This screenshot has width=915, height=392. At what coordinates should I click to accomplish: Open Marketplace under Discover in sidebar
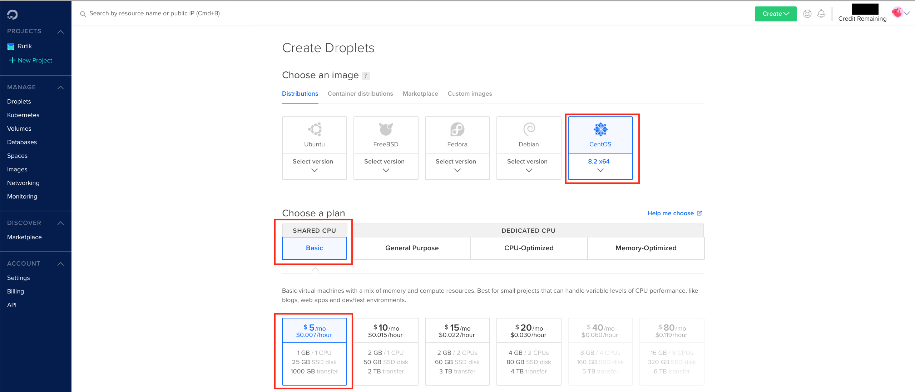[x=24, y=237]
